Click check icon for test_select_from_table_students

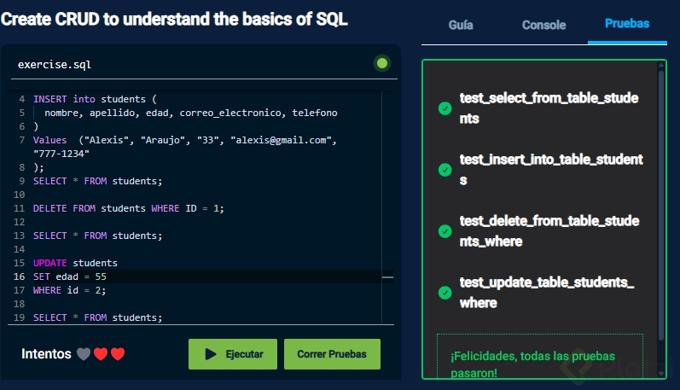coord(445,108)
